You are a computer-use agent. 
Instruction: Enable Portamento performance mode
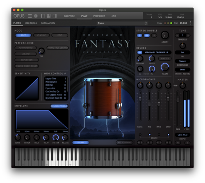coord(25,48)
